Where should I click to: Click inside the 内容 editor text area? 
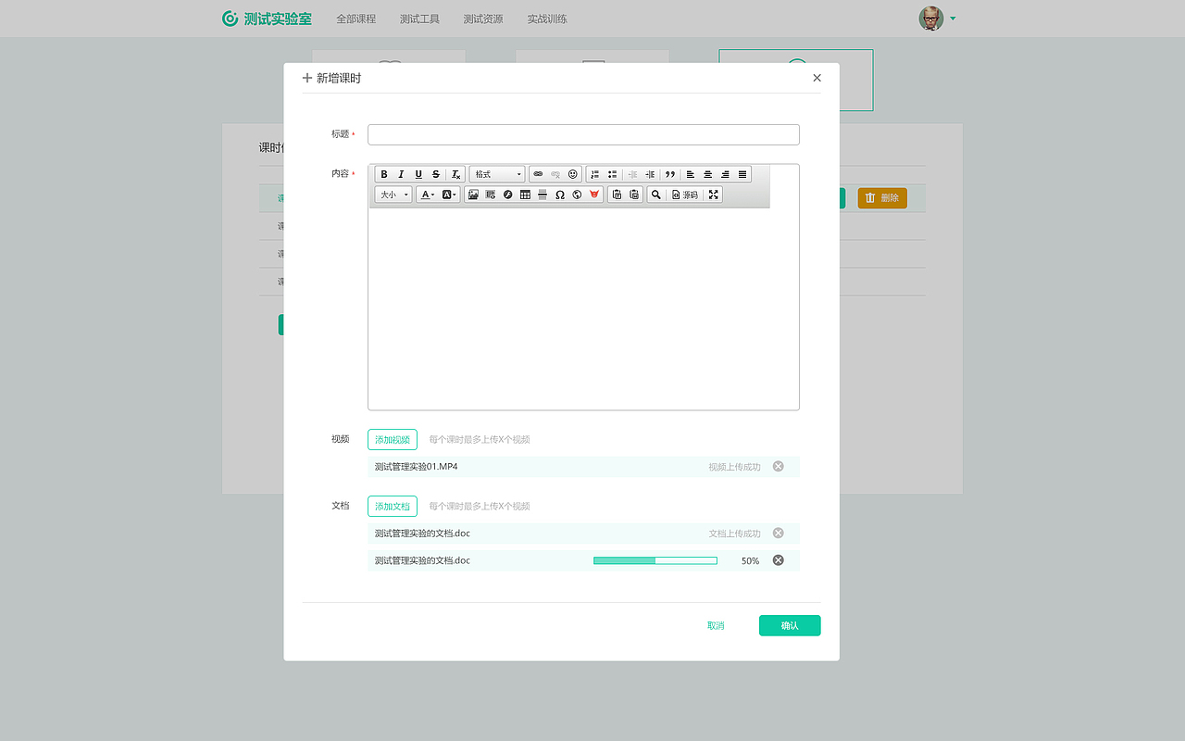[583, 308]
